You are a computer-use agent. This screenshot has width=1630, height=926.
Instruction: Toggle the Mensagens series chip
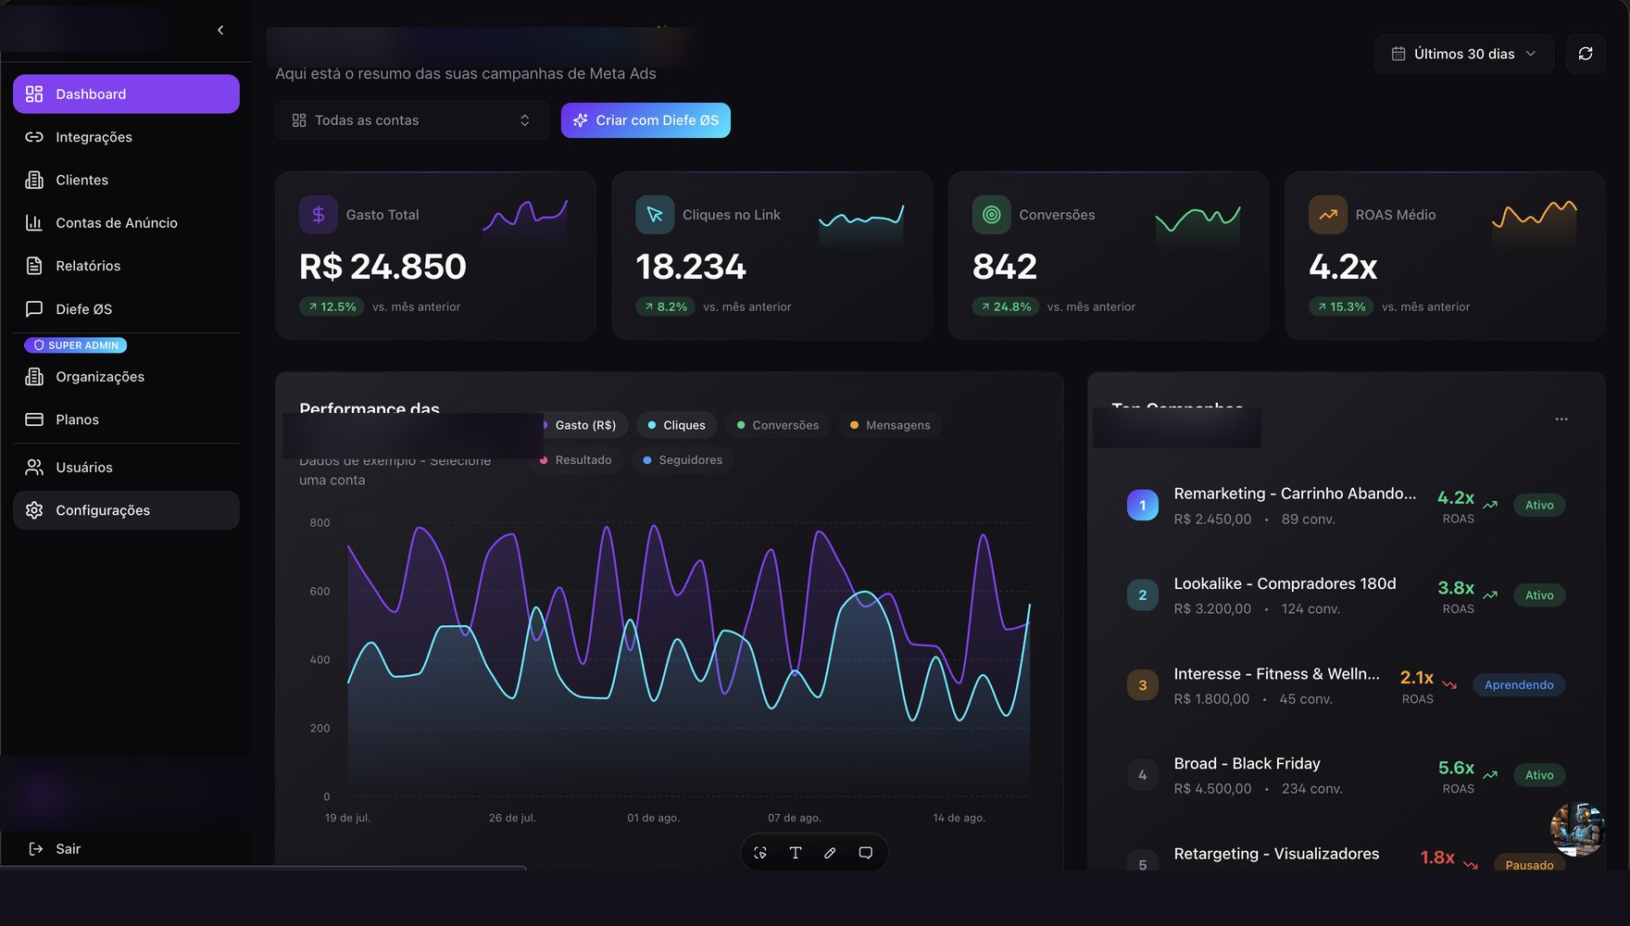(x=890, y=425)
